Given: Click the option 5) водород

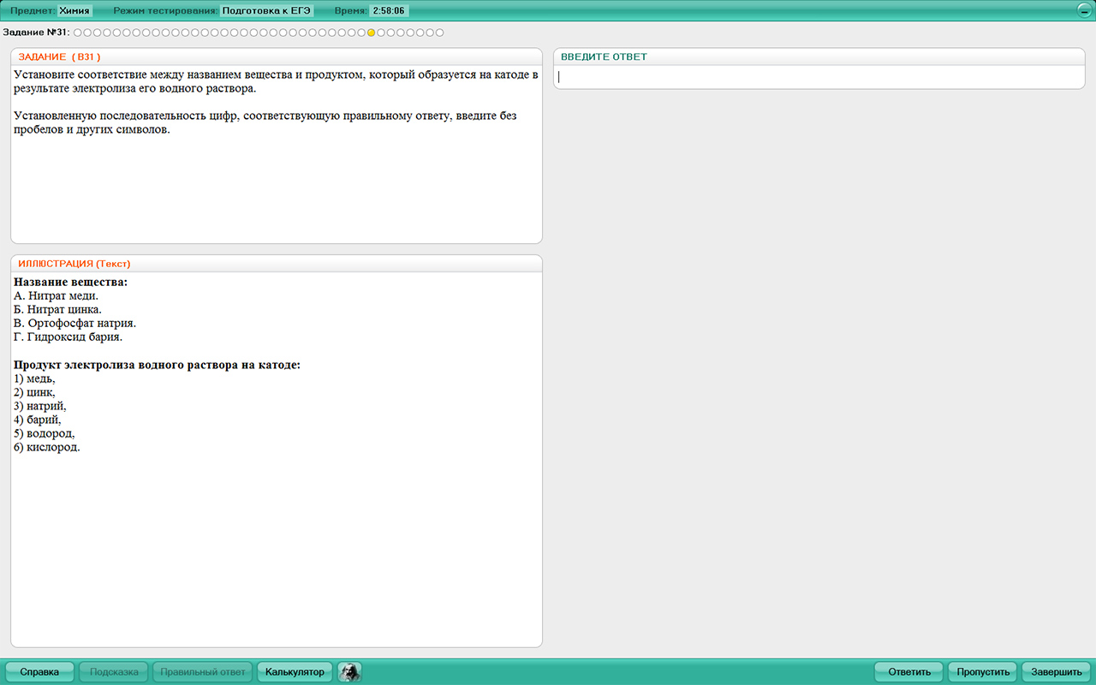Looking at the screenshot, I should (x=45, y=433).
